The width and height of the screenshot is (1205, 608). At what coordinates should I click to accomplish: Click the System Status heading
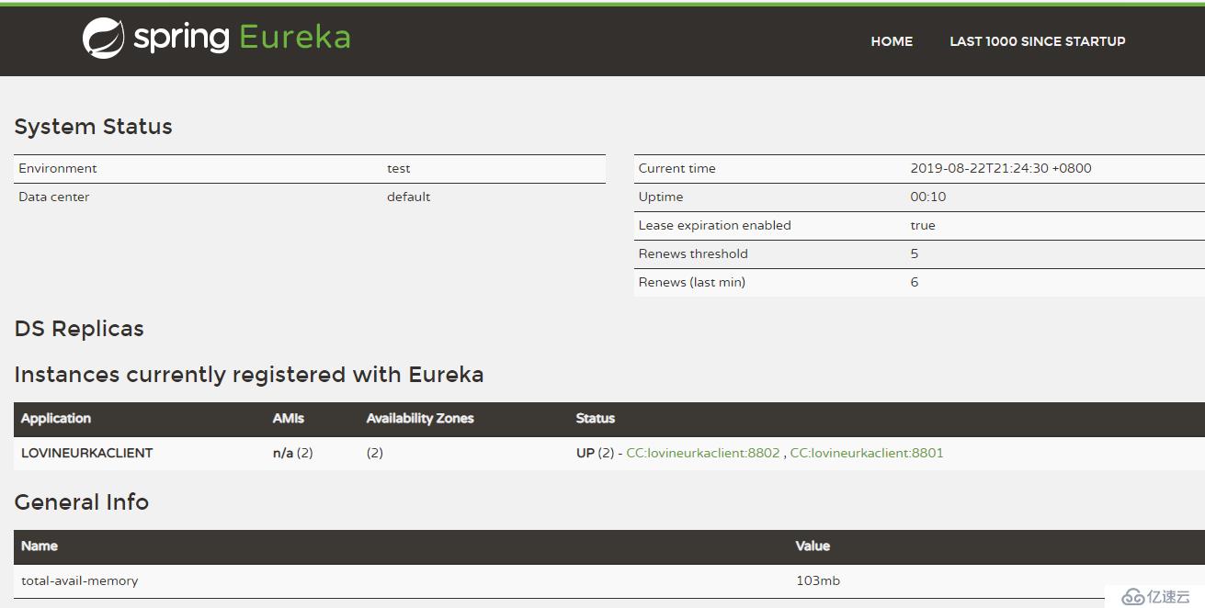pos(93,127)
